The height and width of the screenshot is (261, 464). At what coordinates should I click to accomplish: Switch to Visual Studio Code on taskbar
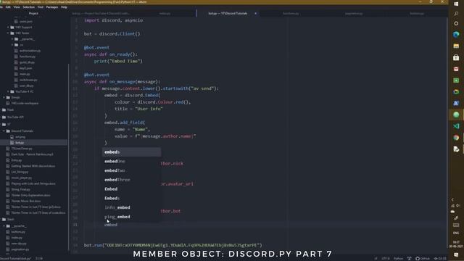pos(456,126)
